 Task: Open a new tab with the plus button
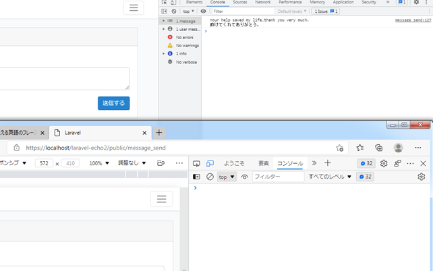pos(159,133)
